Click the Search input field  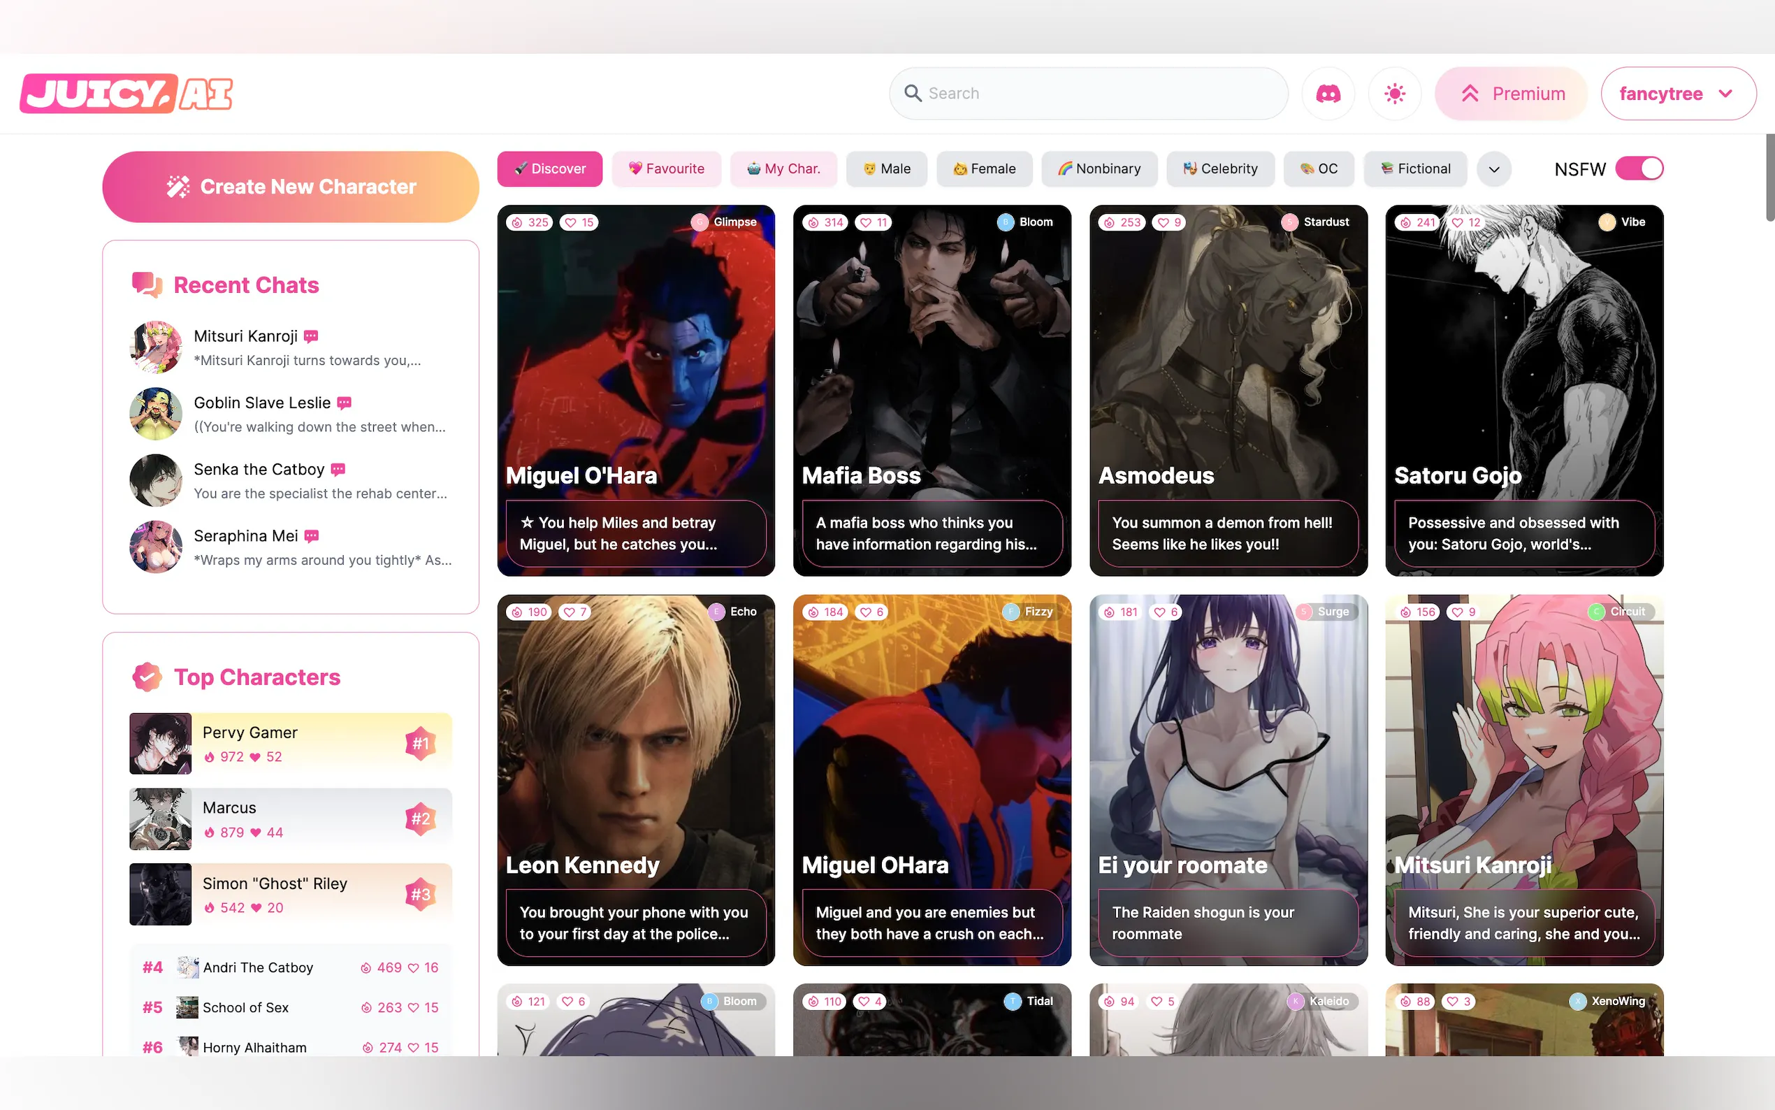tap(1101, 93)
